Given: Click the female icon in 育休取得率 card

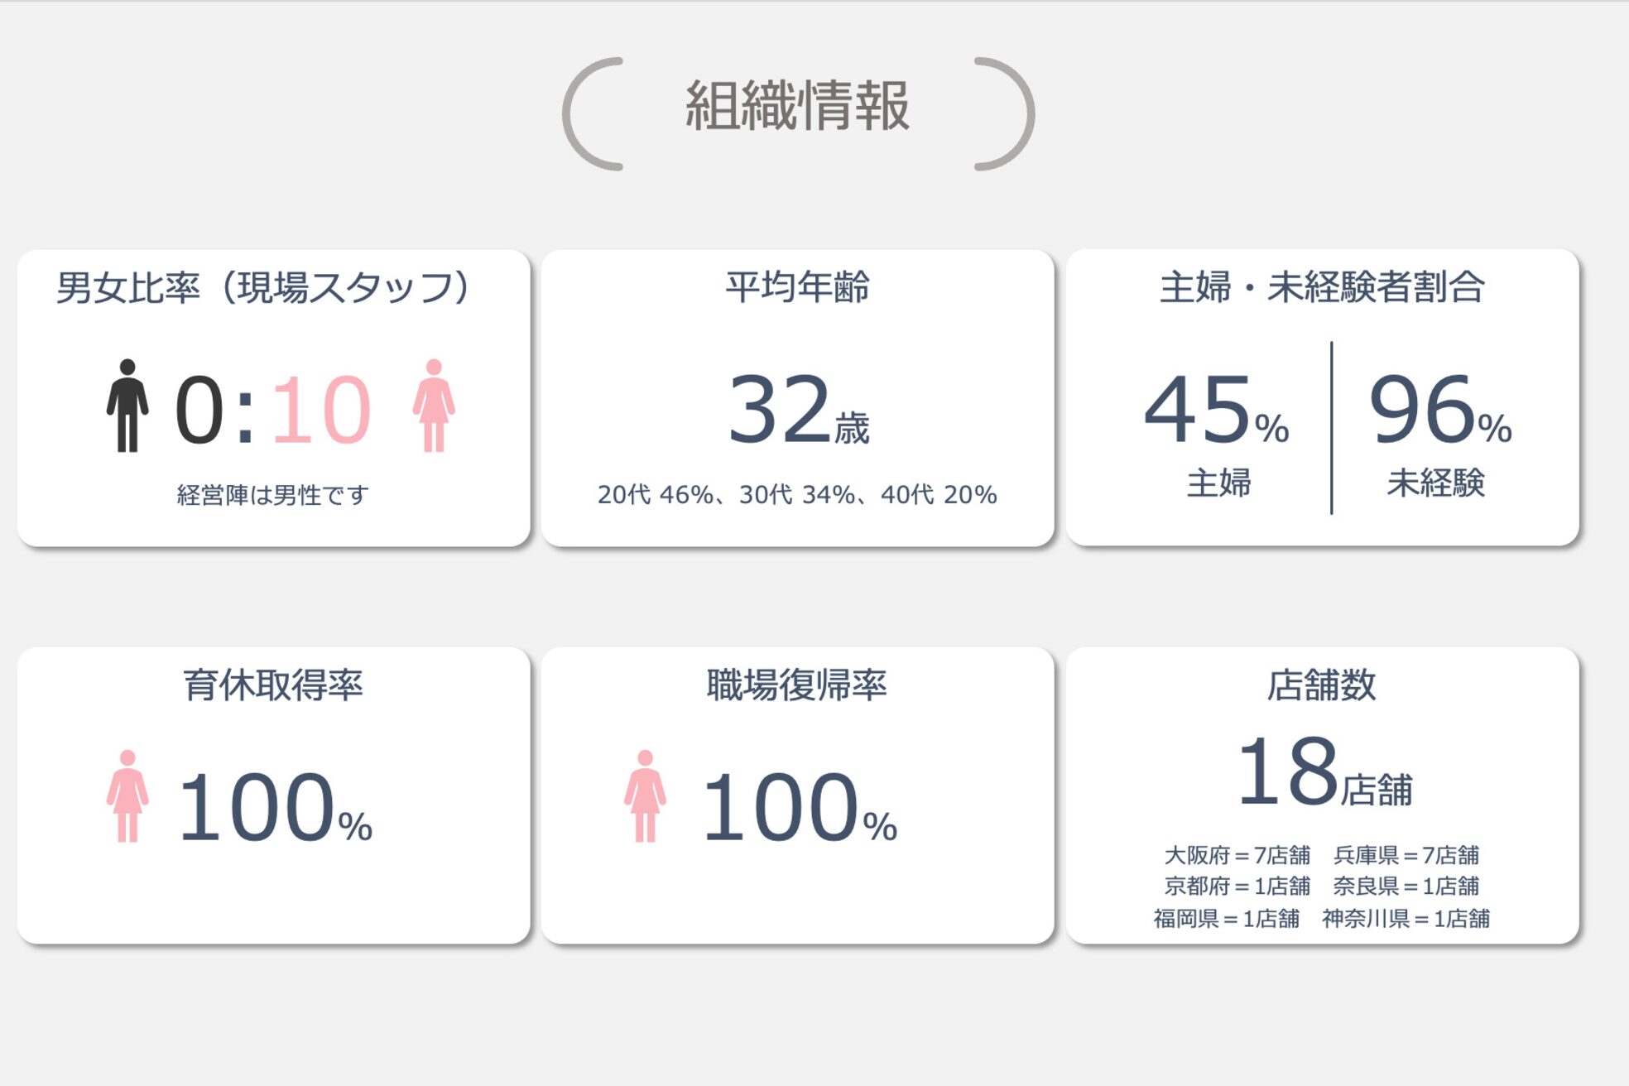Looking at the screenshot, I should click(x=127, y=796).
